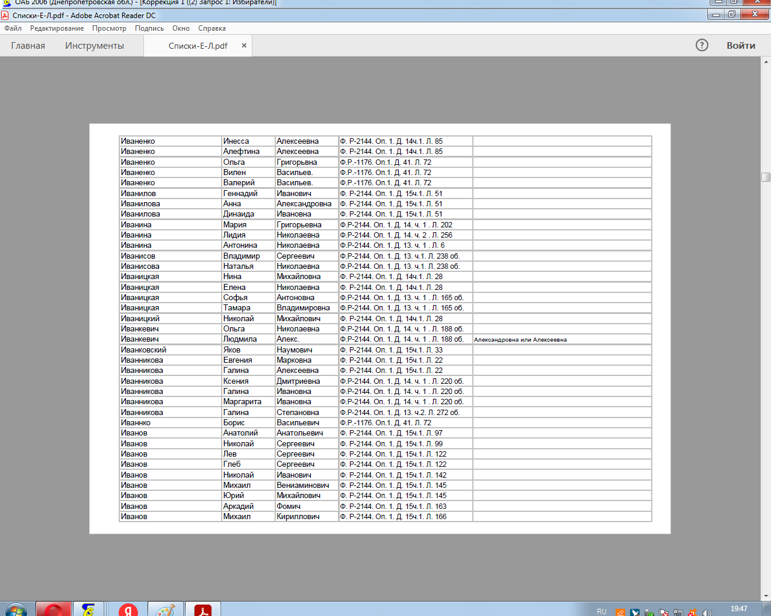Click the vertical scrollbar thumb
771x616 pixels.
click(766, 177)
